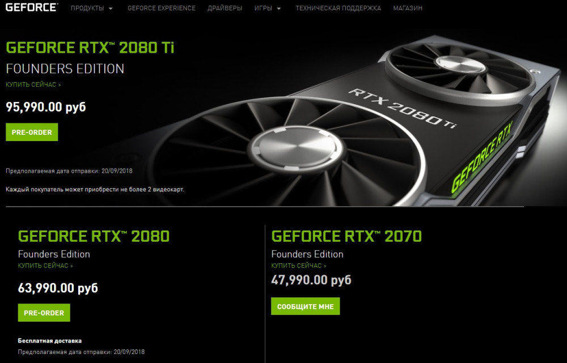
Task: Pre-order the RTX 2080 Founders Edition
Action: click(44, 313)
